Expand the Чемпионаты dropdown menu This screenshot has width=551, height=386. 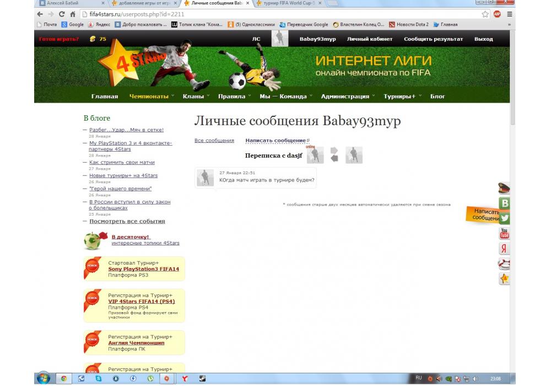pos(151,96)
